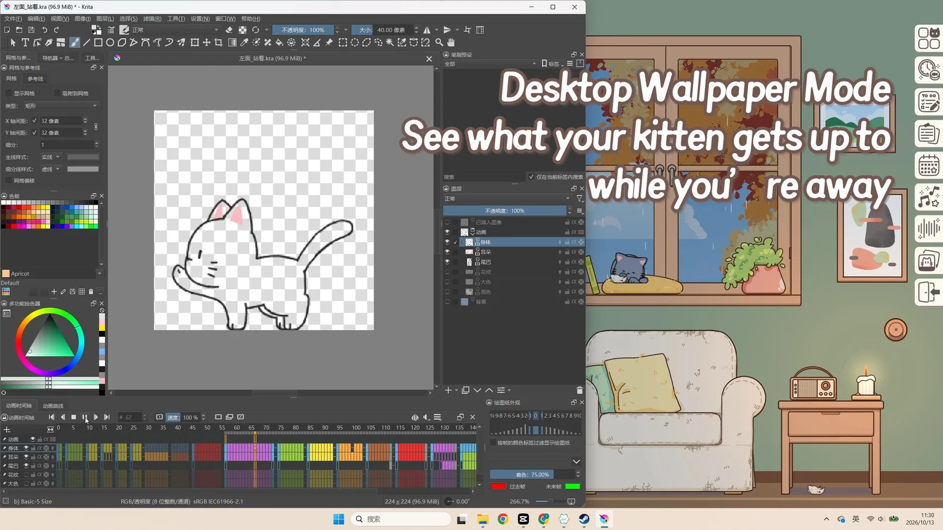Screen dimensions: 943x530
Task: Activate the move layer tool
Action: pyautogui.click(x=206, y=42)
